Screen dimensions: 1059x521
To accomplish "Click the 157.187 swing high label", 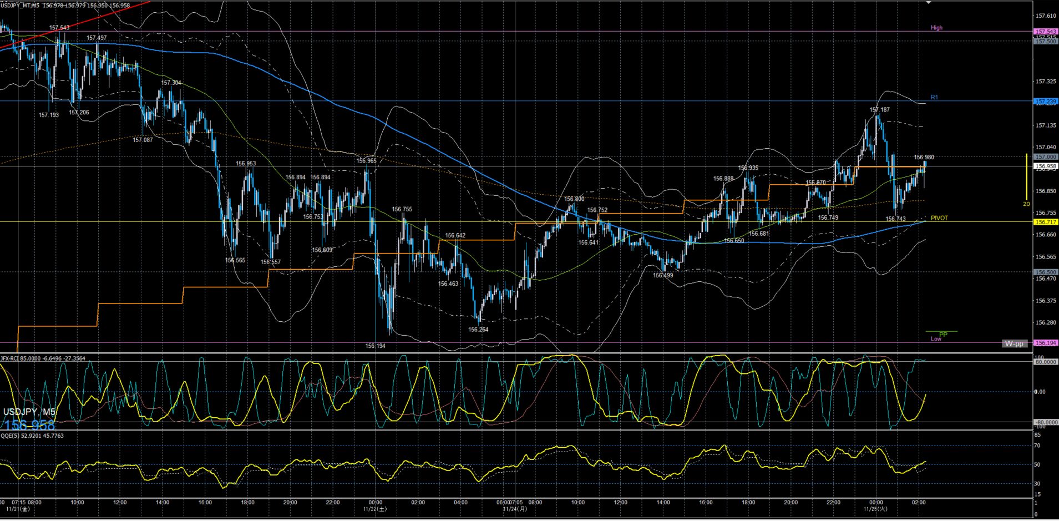I will [x=879, y=110].
